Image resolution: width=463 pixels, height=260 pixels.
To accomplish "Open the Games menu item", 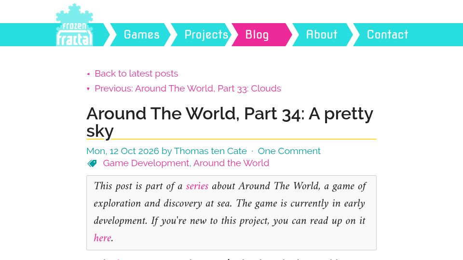I will [x=141, y=35].
